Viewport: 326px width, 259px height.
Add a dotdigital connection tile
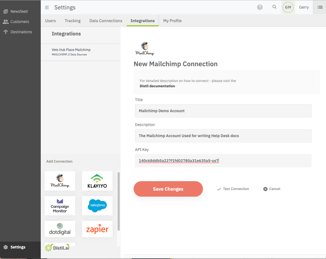(60, 229)
